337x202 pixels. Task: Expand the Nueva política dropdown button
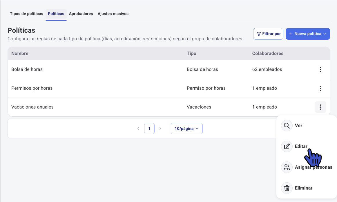(x=308, y=34)
